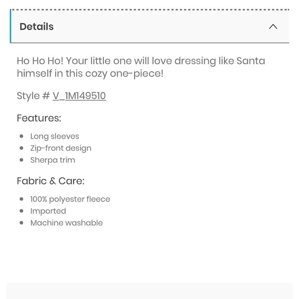Click the bullet beside Sherpa trim
299x299 pixels.
pyautogui.click(x=21, y=160)
